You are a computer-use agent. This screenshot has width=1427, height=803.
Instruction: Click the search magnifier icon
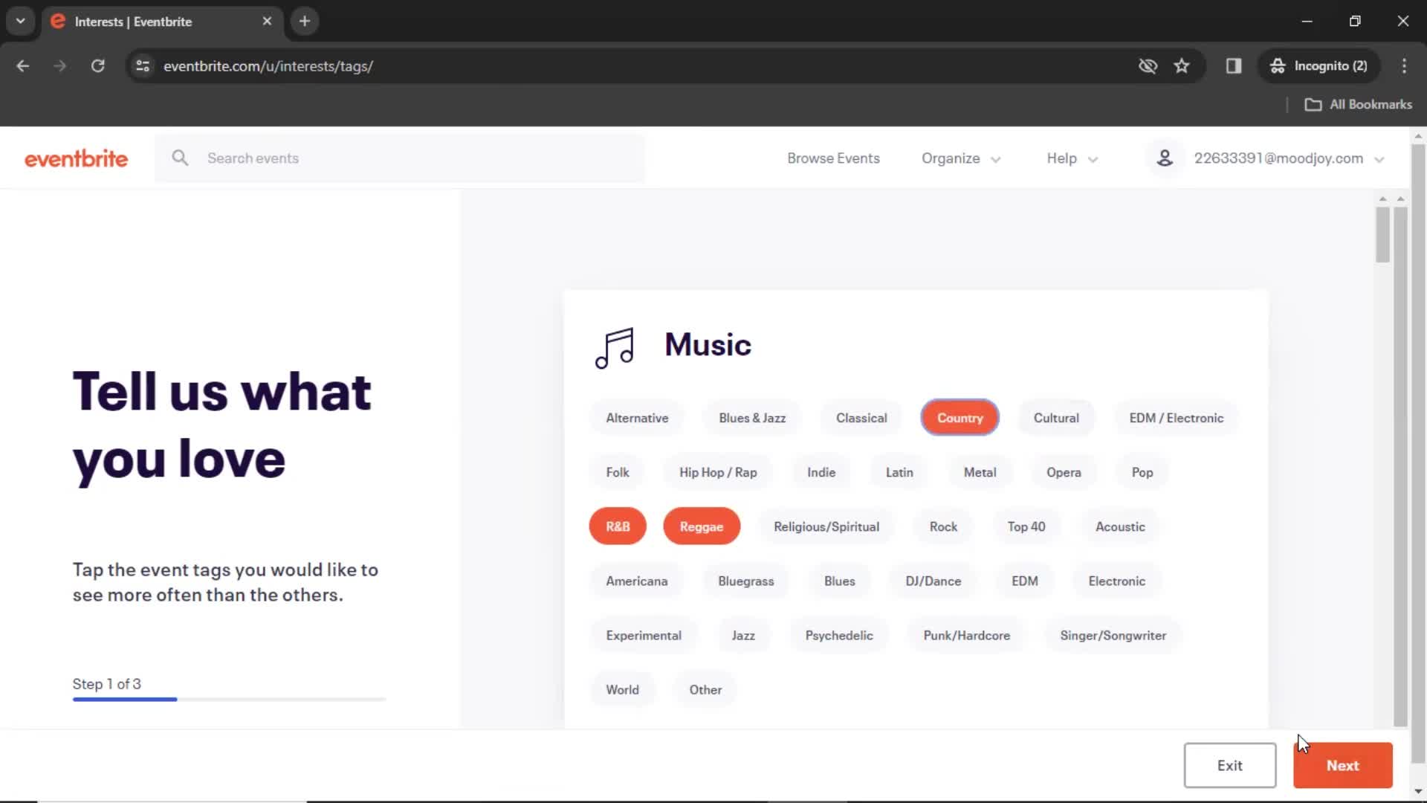pyautogui.click(x=181, y=158)
